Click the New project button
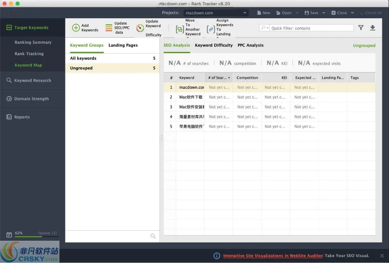This screenshot has height=263, width=389. click(x=263, y=13)
